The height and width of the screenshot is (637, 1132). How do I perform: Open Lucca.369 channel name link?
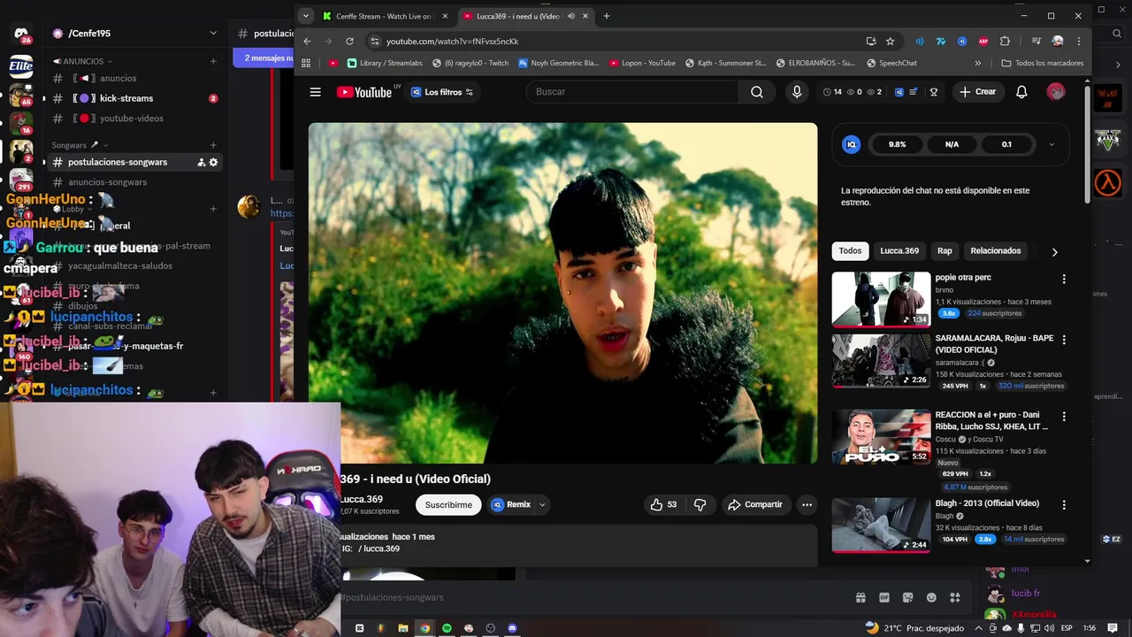tap(361, 499)
